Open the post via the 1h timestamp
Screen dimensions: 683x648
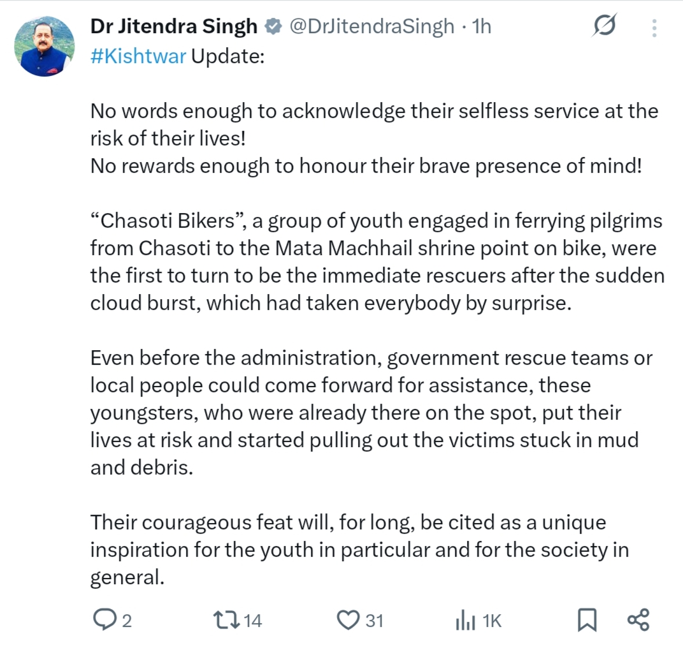click(x=482, y=27)
